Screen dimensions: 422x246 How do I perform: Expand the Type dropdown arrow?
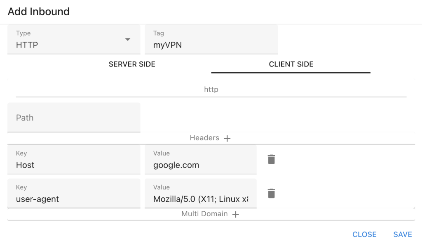pos(128,40)
